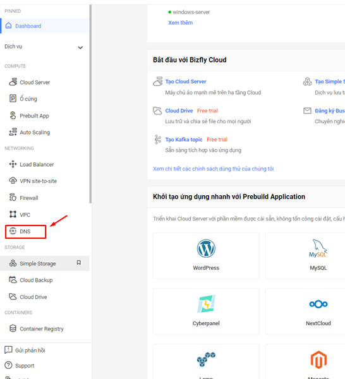Image resolution: width=345 pixels, height=379 pixels.
Task: Click the Firewall icon in sidebar
Action: [13, 198]
